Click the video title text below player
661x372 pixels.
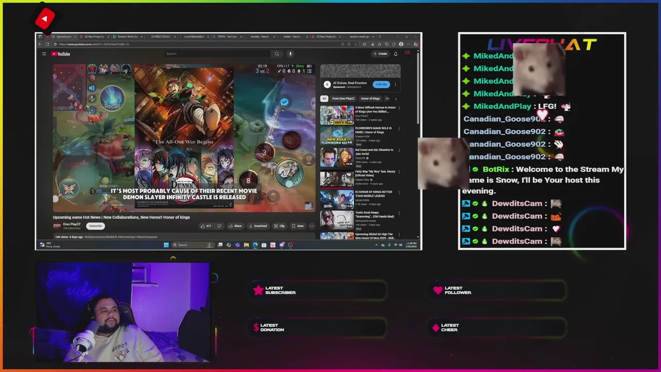[x=121, y=217]
